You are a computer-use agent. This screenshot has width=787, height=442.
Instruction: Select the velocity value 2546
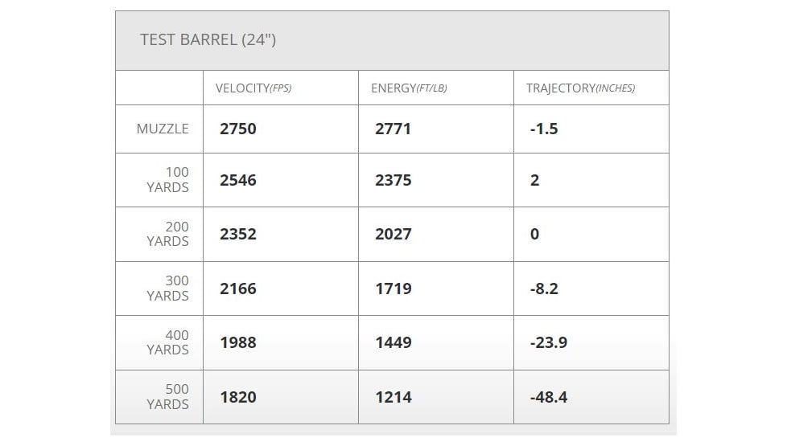238,180
